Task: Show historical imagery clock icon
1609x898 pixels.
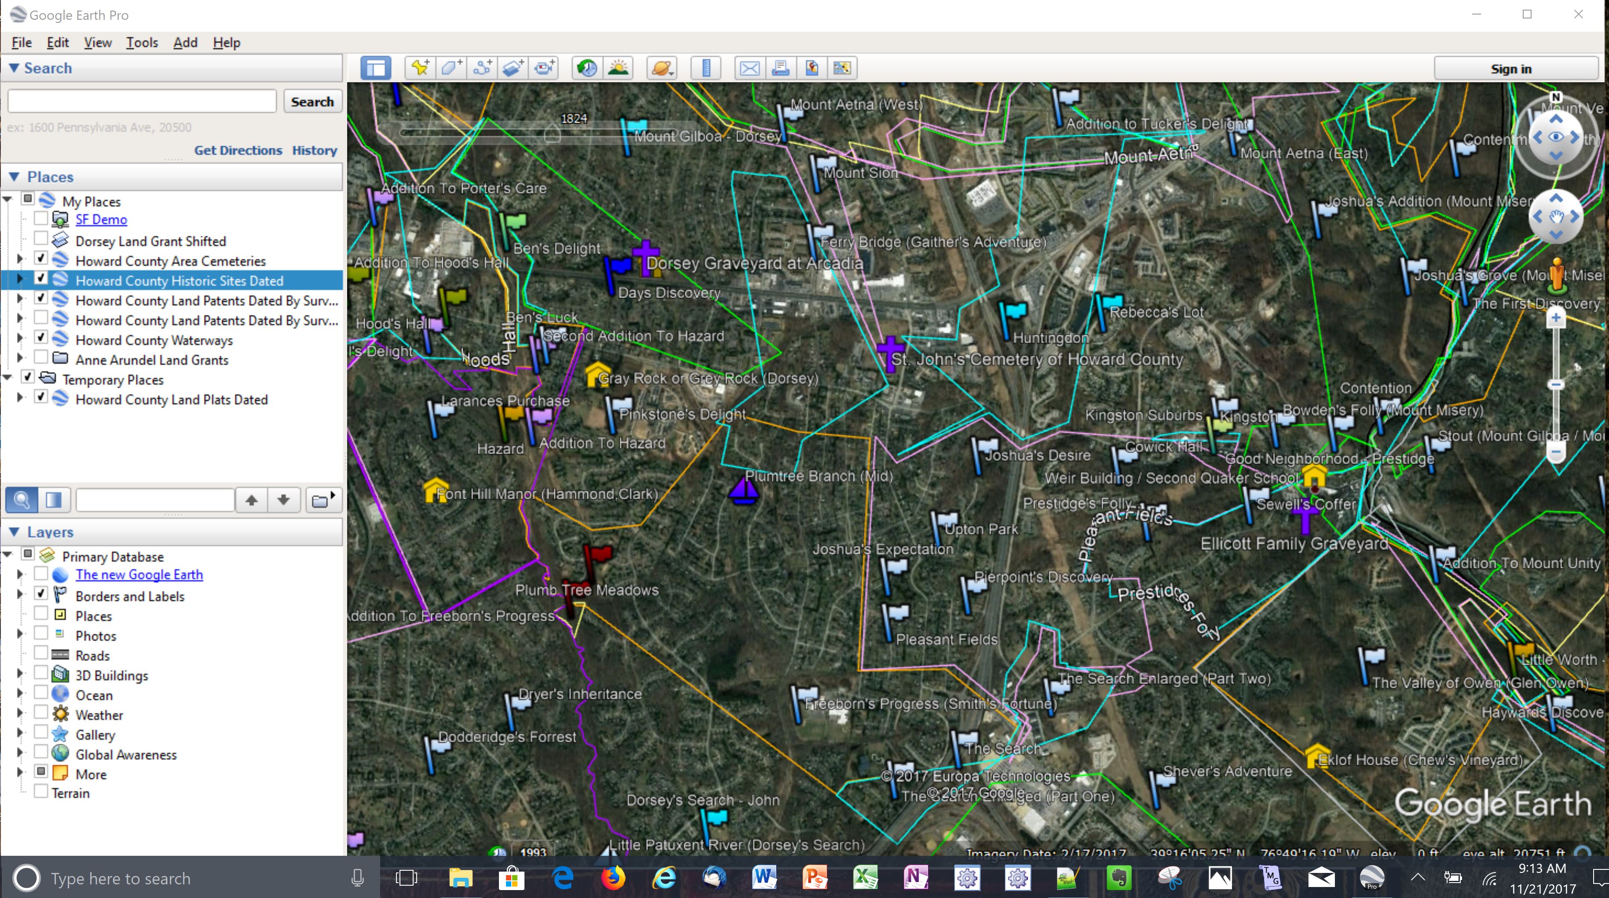Action: coord(587,68)
